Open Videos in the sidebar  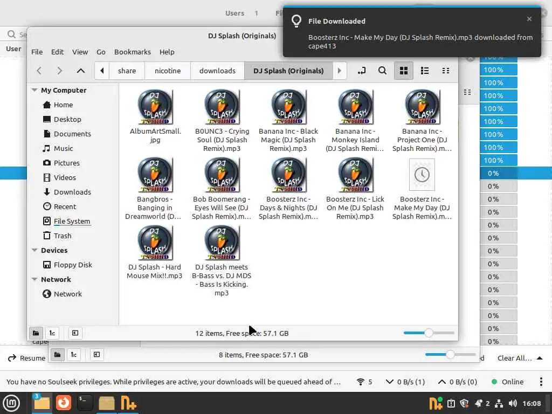(x=65, y=177)
